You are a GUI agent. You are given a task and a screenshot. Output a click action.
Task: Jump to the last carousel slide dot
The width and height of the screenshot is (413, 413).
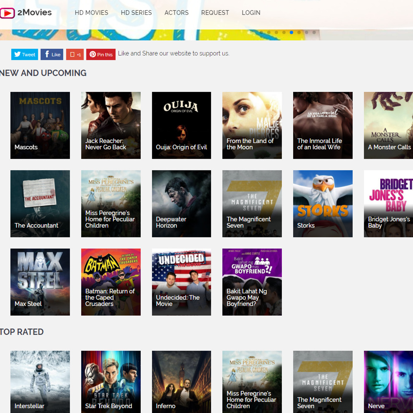click(314, 32)
